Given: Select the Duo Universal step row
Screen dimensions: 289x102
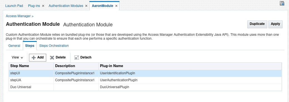Looking at the screenshot, I should (x=145, y=87).
